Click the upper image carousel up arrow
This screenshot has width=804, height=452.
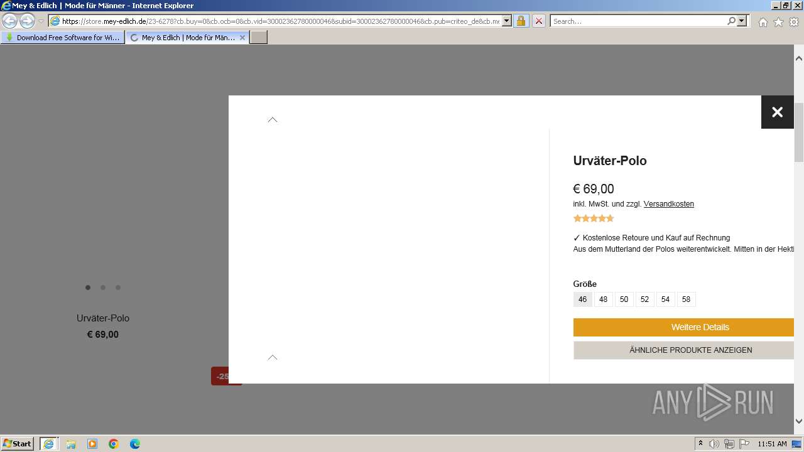pyautogui.click(x=273, y=119)
